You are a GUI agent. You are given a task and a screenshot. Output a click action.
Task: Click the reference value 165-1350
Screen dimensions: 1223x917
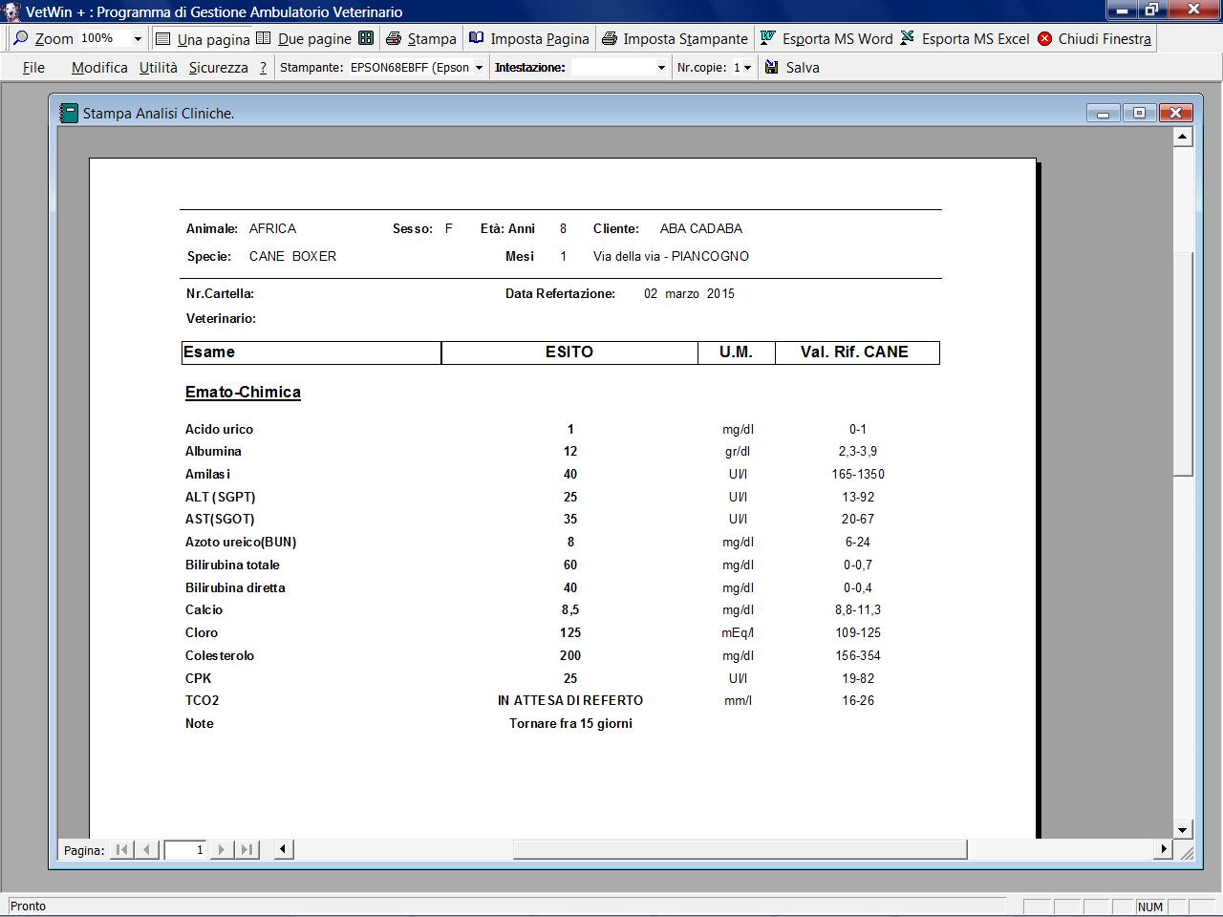click(x=858, y=474)
